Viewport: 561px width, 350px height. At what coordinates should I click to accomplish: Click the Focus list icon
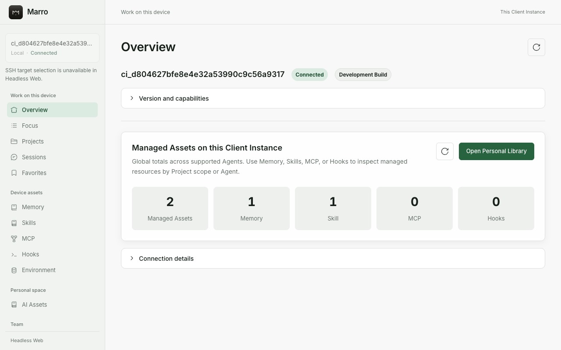click(14, 126)
